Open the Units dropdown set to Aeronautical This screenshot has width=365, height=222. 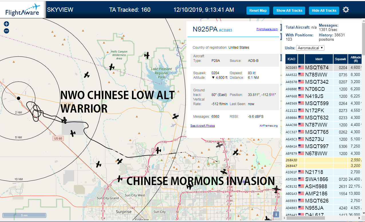[310, 48]
